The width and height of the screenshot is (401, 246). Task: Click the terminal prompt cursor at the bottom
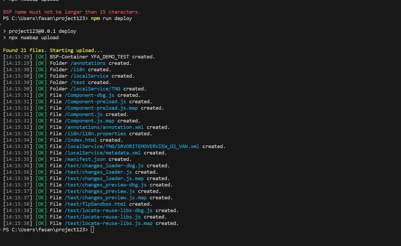[92, 230]
